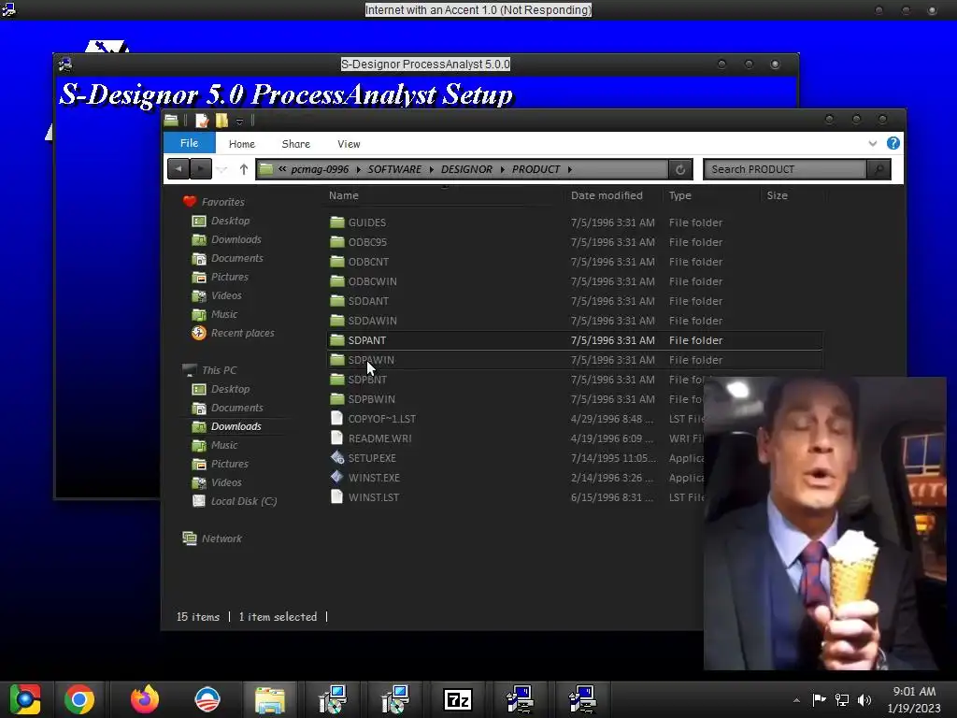This screenshot has width=957, height=718.
Task: Go back using the back arrow
Action: click(x=179, y=169)
